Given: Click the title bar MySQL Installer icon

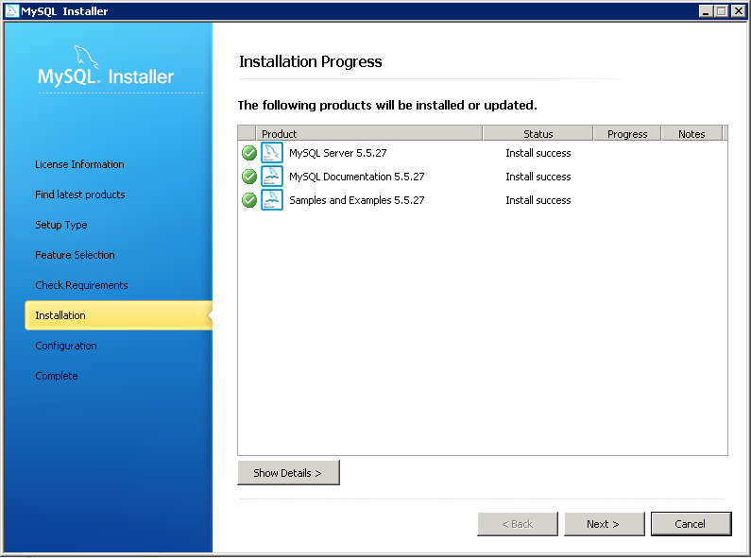Looking at the screenshot, I should (11, 10).
